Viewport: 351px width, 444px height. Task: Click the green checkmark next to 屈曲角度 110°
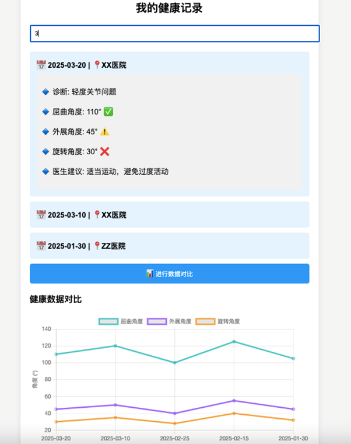(108, 112)
